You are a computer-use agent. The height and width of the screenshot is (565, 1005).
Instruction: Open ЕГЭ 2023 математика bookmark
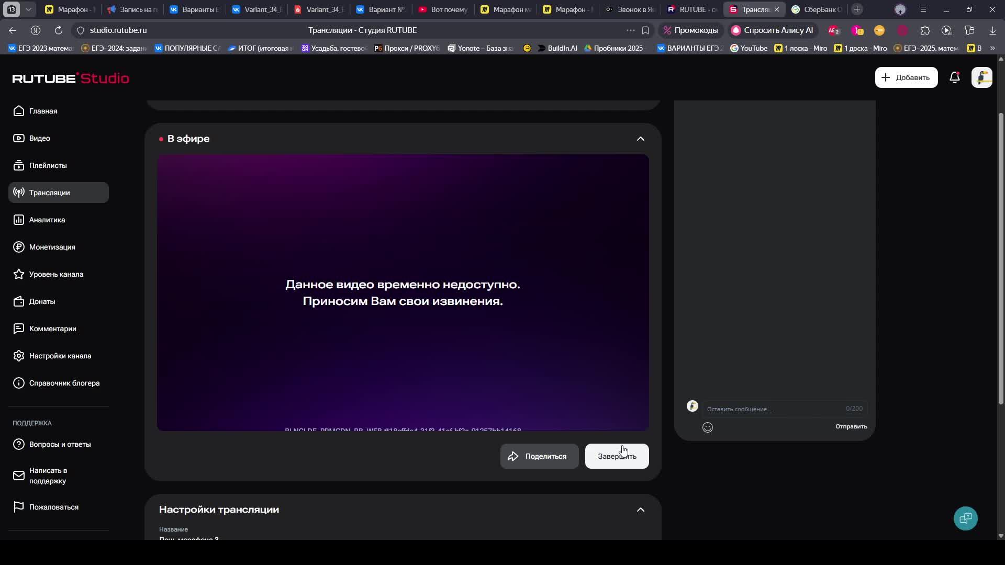(x=41, y=48)
